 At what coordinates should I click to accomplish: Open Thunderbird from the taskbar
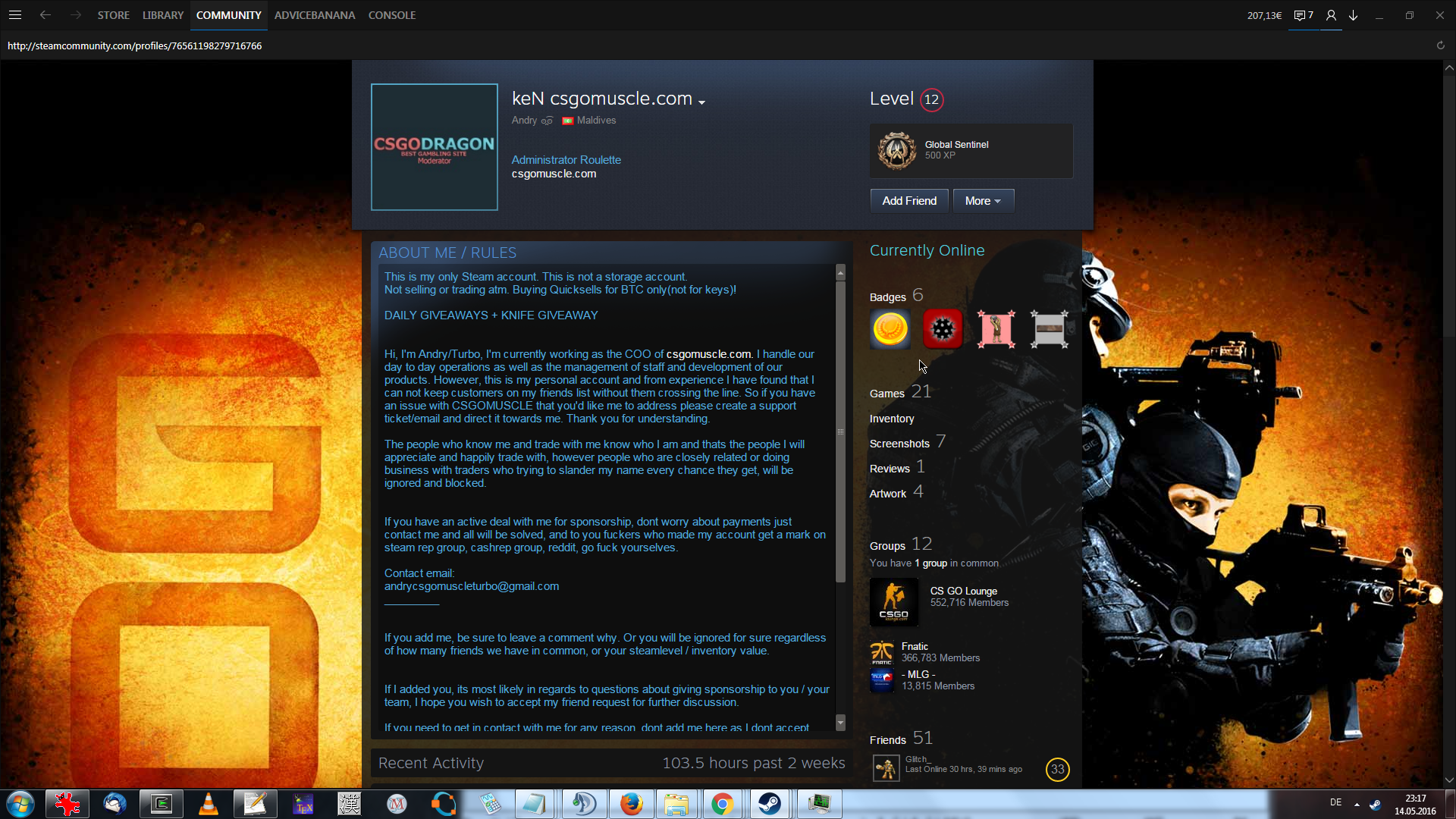[x=115, y=804]
